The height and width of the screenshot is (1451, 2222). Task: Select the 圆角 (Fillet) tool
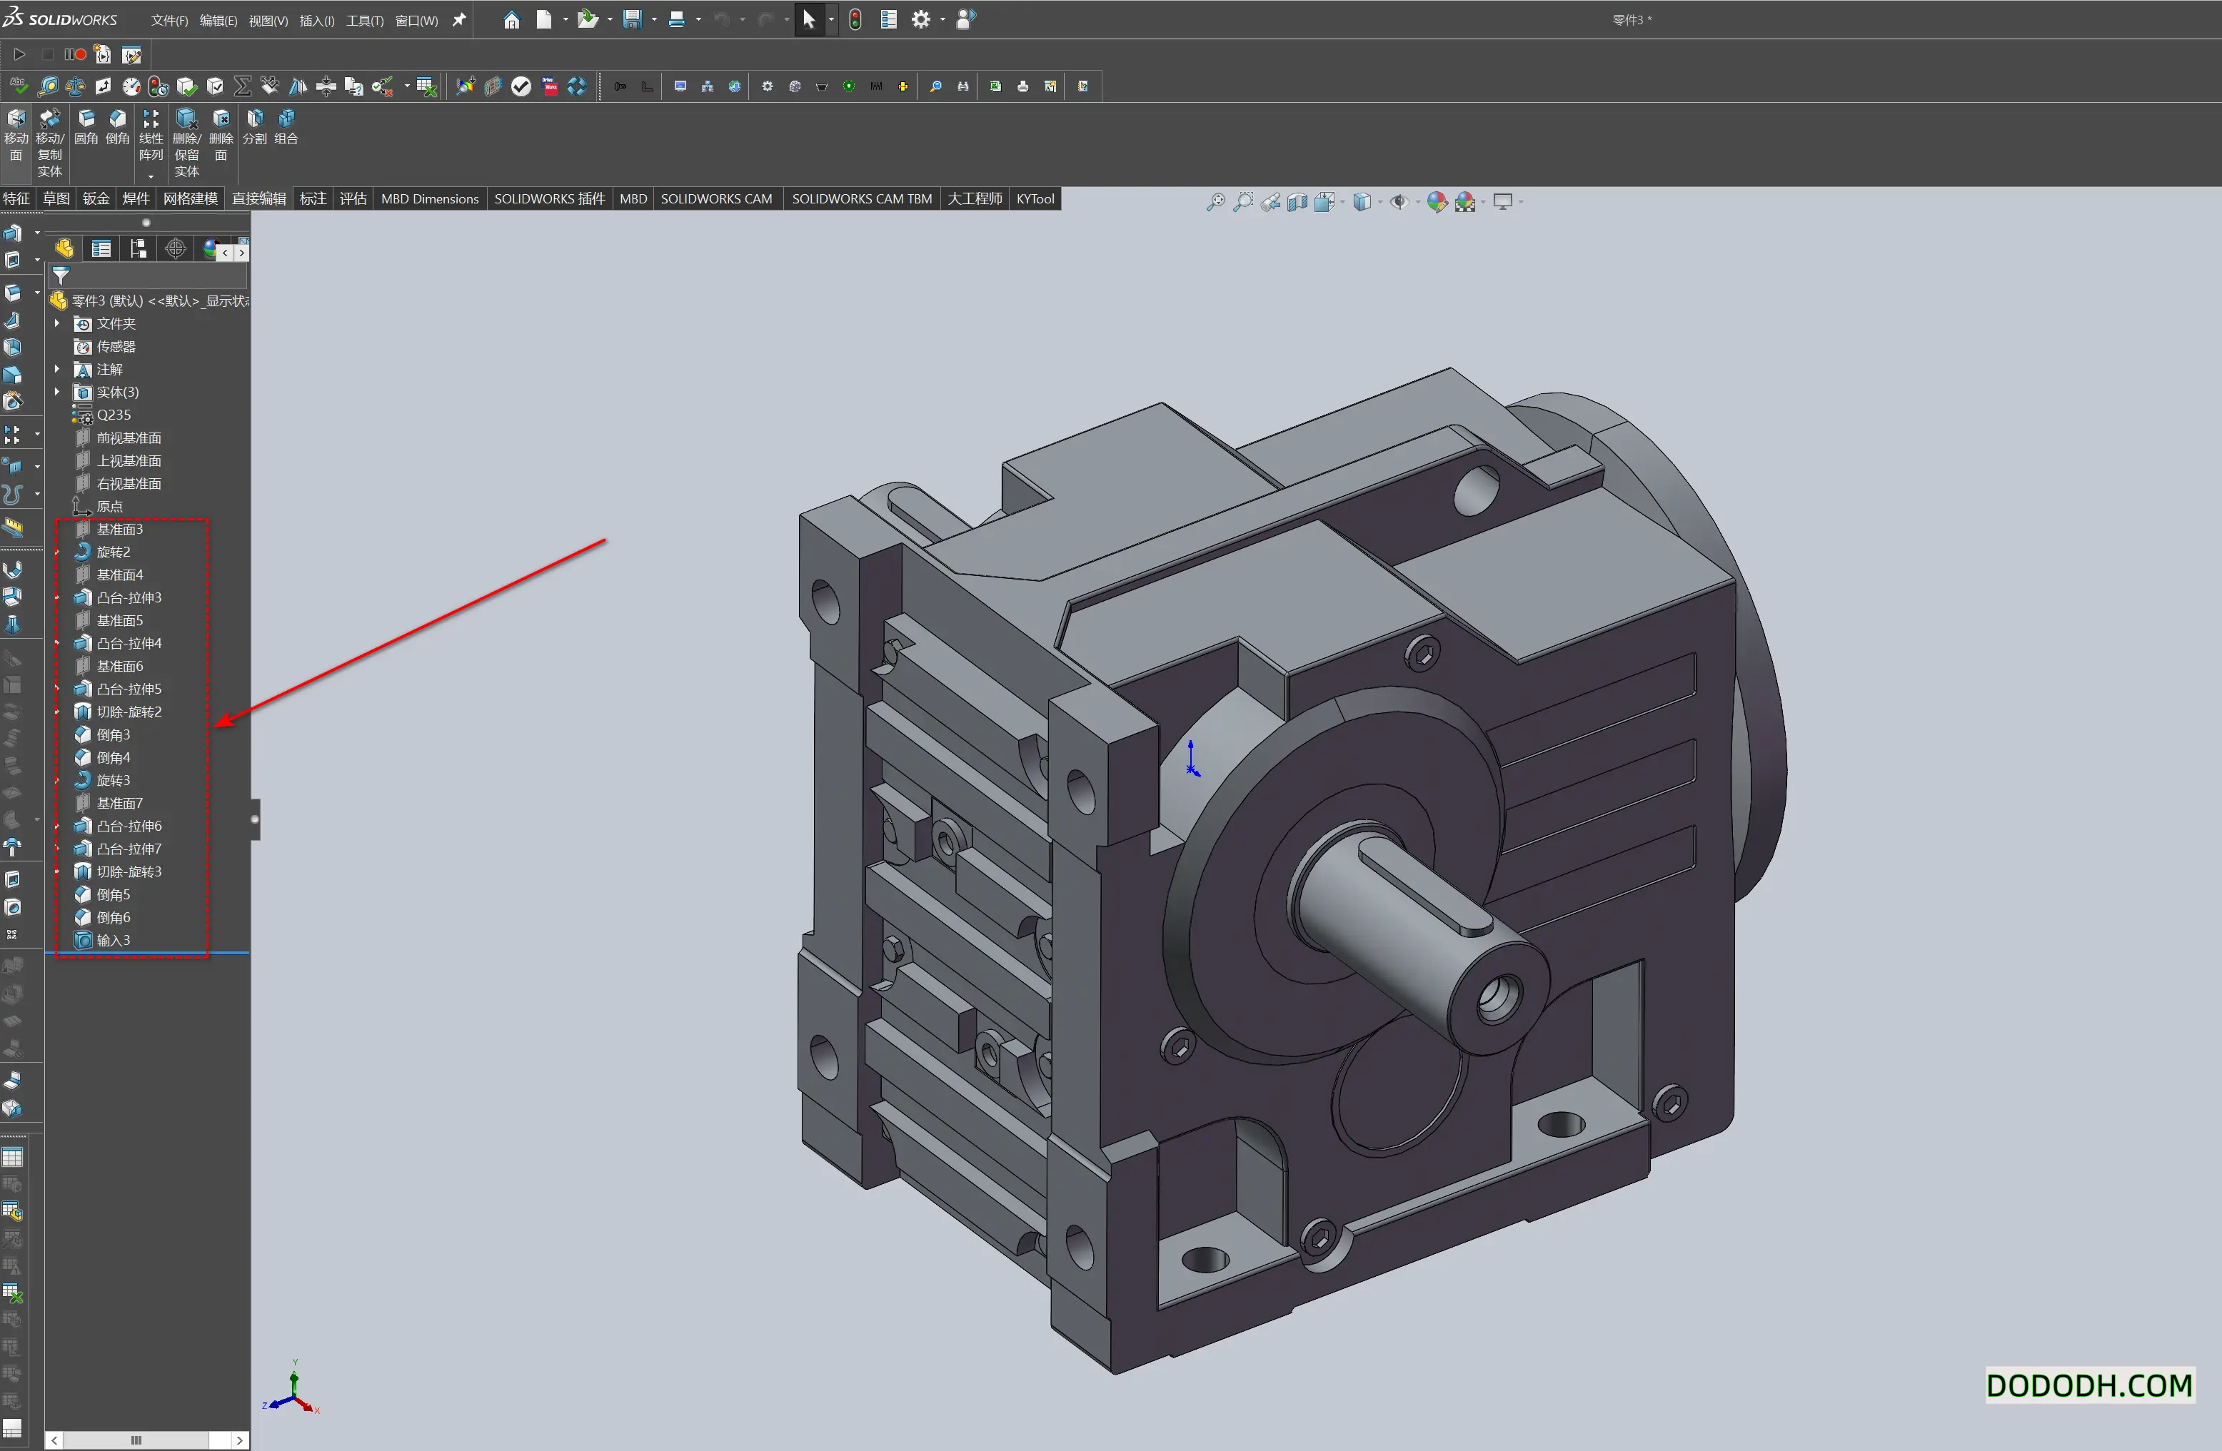(86, 131)
